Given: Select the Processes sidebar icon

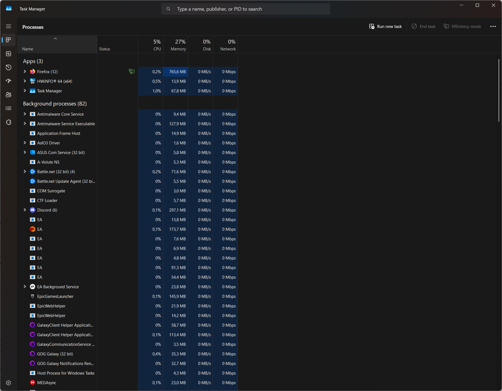Looking at the screenshot, I should tap(8, 40).
